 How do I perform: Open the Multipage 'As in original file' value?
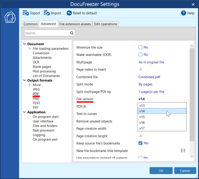pyautogui.click(x=151, y=62)
